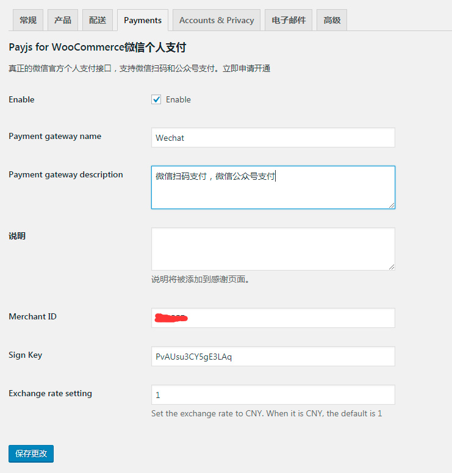Click the 说明将被添加到感谢页面 hint text

coord(201,279)
